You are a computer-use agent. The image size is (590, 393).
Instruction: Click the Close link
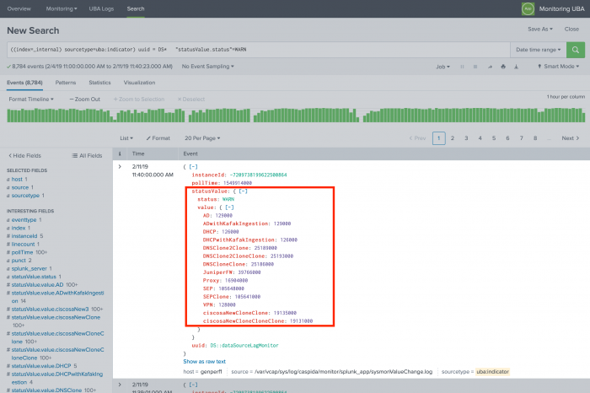point(571,29)
